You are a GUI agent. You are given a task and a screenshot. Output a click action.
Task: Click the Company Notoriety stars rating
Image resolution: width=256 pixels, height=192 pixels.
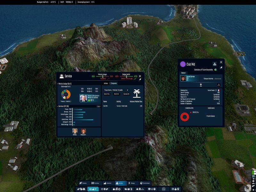[218, 79]
